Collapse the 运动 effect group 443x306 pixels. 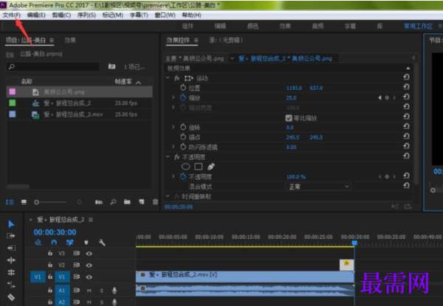point(168,77)
